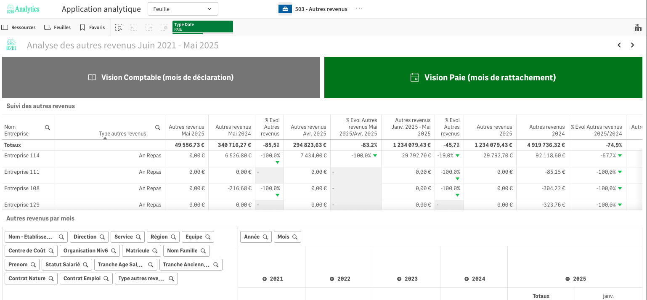Collapse the 2025 year column
Screen dimensions: 647x300
[567, 279]
